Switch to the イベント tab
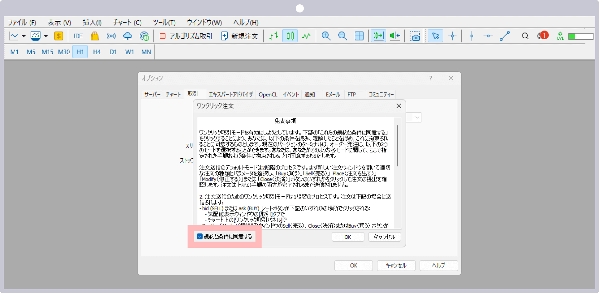This screenshot has width=599, height=293. point(291,94)
